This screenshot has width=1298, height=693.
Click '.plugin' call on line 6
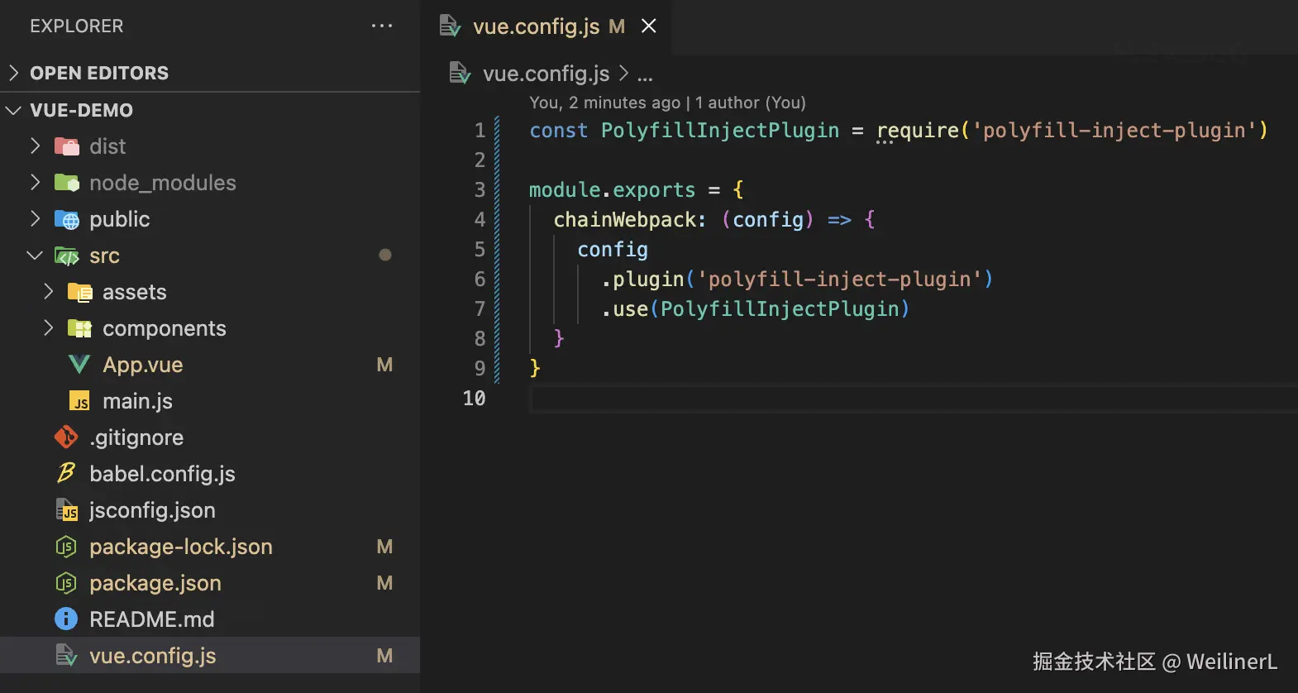pyautogui.click(x=642, y=280)
